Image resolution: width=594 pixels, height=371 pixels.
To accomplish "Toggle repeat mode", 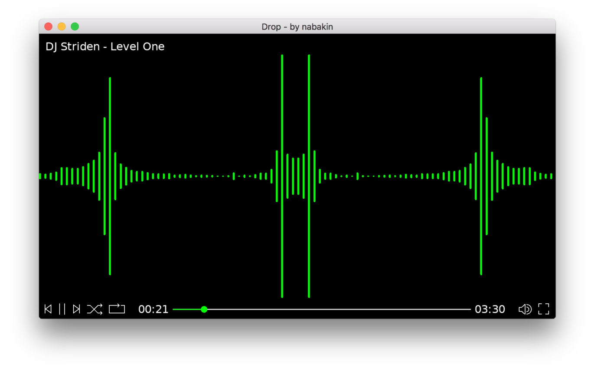I will pos(117,309).
